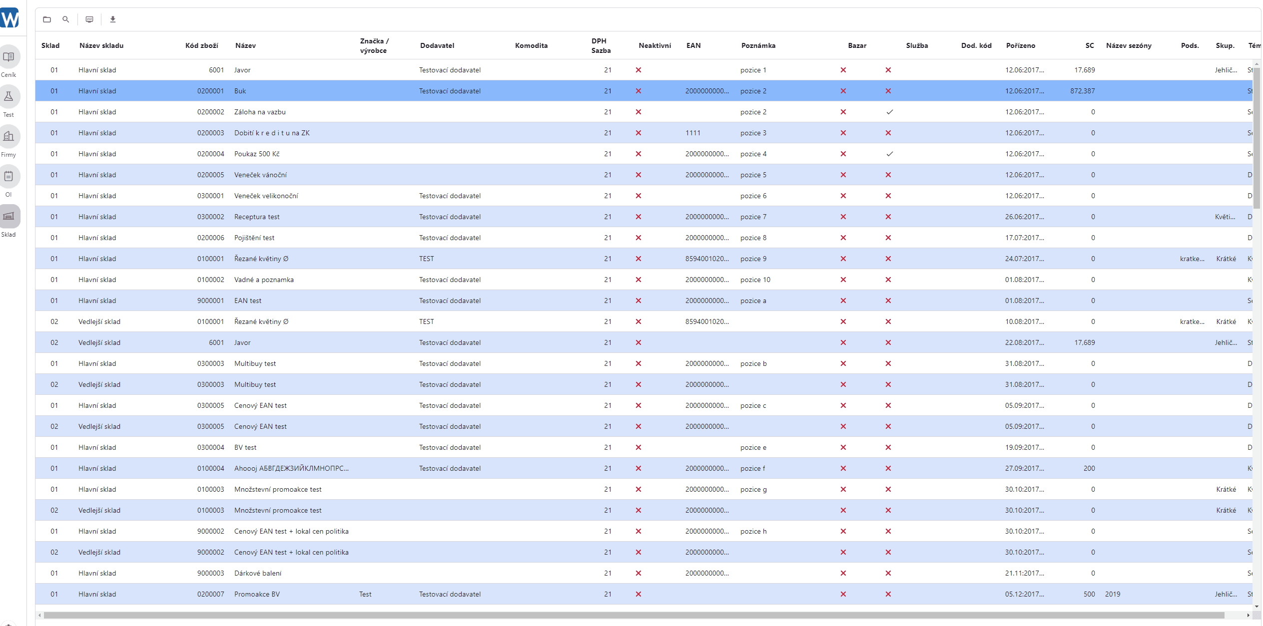Click the search magnifier icon

coord(65,19)
